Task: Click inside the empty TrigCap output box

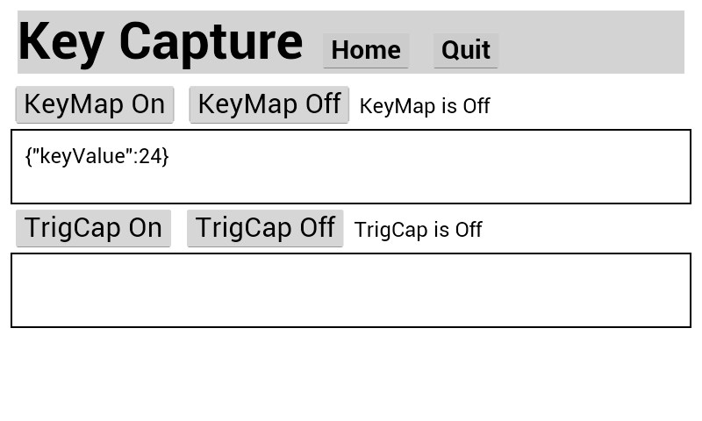Action: click(x=351, y=290)
